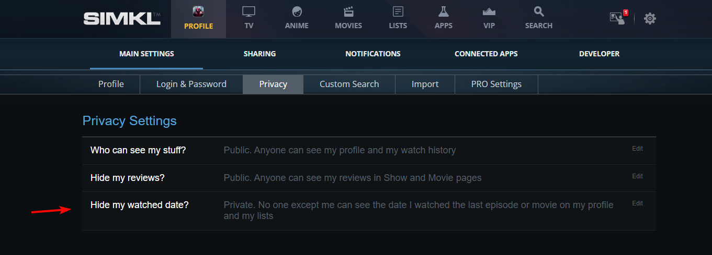The height and width of the screenshot is (255, 712).
Task: Select the Login & Password sub-tab
Action: 191,84
